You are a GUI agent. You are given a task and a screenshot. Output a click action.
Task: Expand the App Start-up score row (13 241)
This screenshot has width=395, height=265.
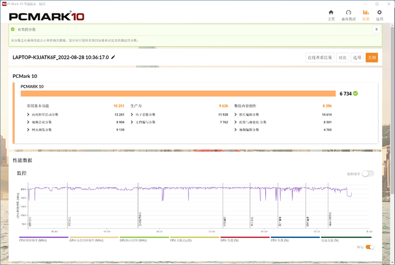coord(75,114)
